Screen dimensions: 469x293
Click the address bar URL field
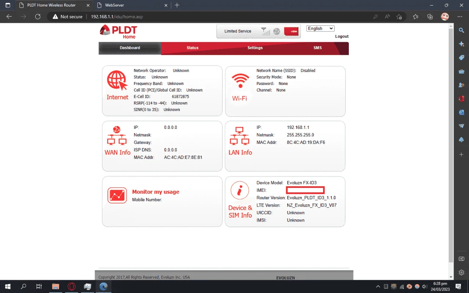pyautogui.click(x=227, y=16)
